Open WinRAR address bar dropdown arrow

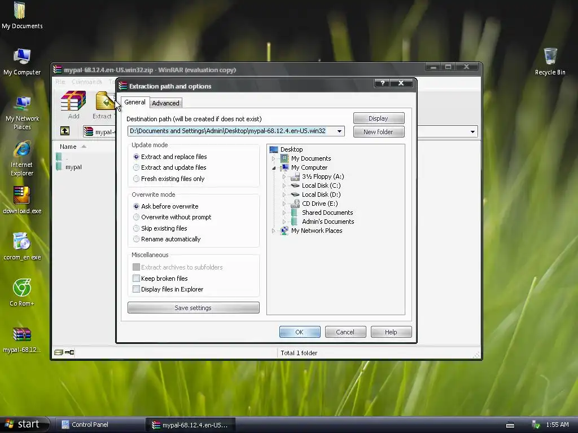[472, 131]
